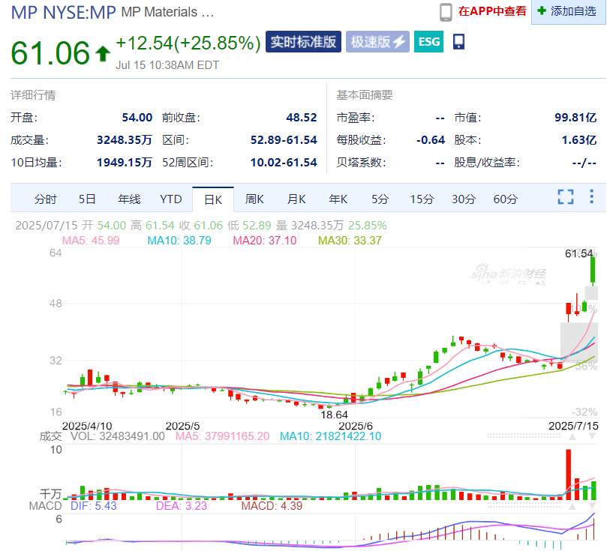Click the MA20: 37.10 indicator label
The width and height of the screenshot is (607, 551).
click(x=264, y=241)
